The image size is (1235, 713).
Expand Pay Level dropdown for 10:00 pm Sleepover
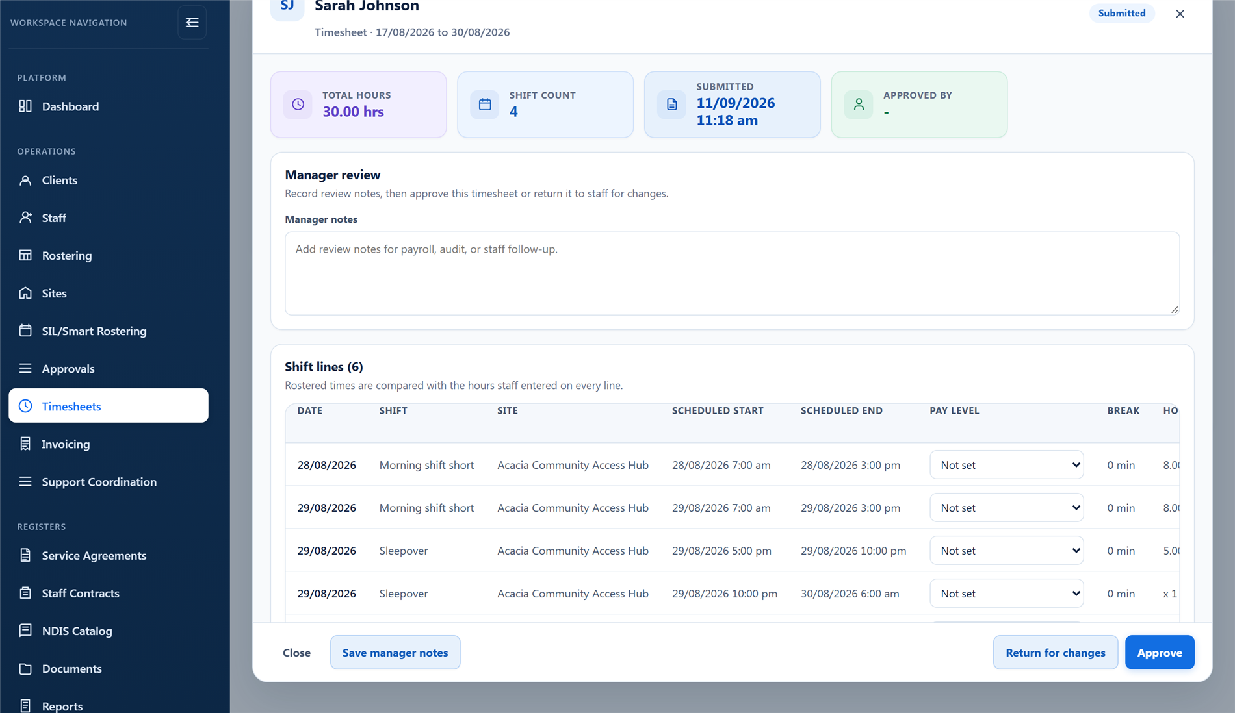click(x=1006, y=594)
